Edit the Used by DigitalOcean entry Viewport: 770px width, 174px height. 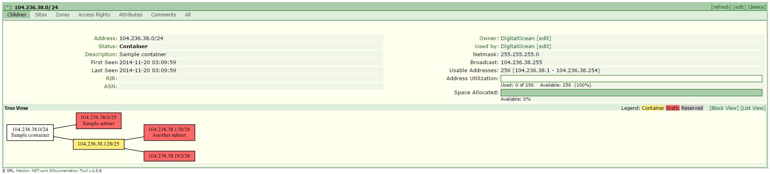tap(544, 47)
